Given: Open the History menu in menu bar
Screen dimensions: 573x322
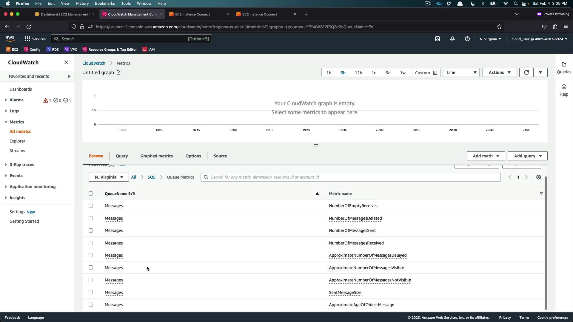Looking at the screenshot, I should coord(82,3).
